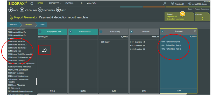
Task: Select 111 Sick refund in list
Action: (14, 88)
